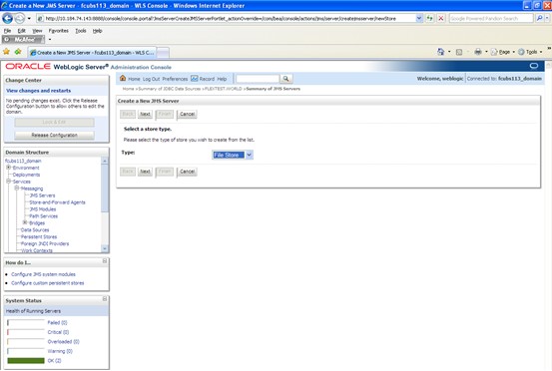Screen dimensions: 552x371
Task: Open the Tools menu in menu bar
Action: (x=81, y=31)
